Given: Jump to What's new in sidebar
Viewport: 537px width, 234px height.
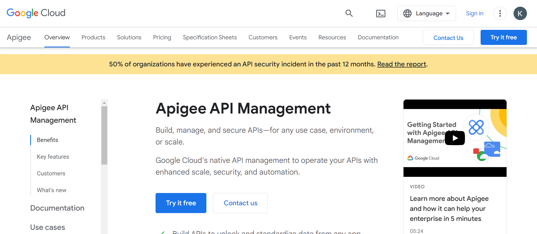Looking at the screenshot, I should click(x=51, y=190).
